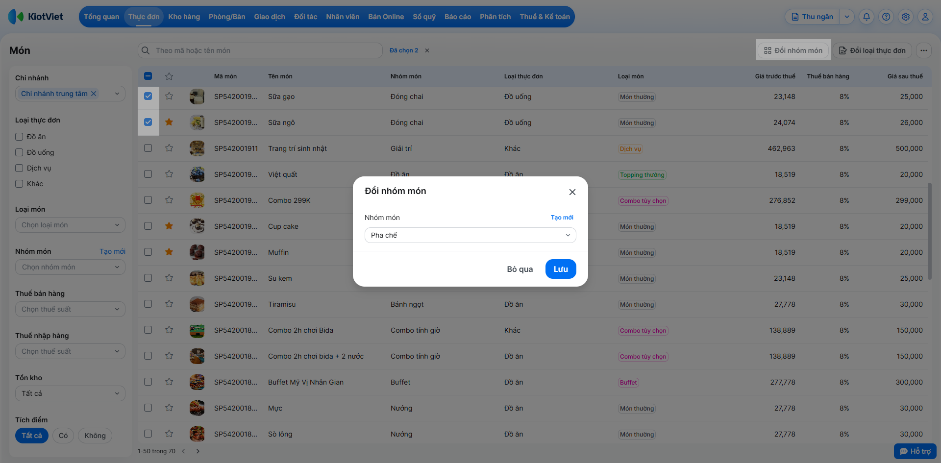Open Thuế bán hàng tax rate dropdown
This screenshot has width=941, height=463.
tap(70, 309)
